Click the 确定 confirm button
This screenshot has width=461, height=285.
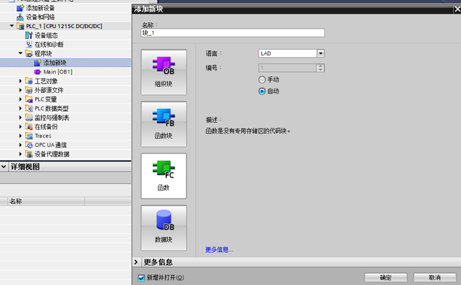click(x=386, y=278)
